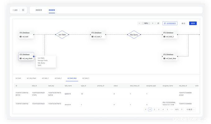Click the table icon beside ecl_req_sheet

20,58
